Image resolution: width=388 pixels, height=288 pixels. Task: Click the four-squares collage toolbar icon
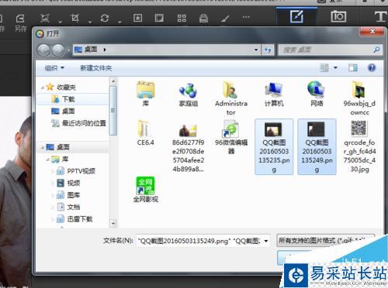(x=182, y=18)
